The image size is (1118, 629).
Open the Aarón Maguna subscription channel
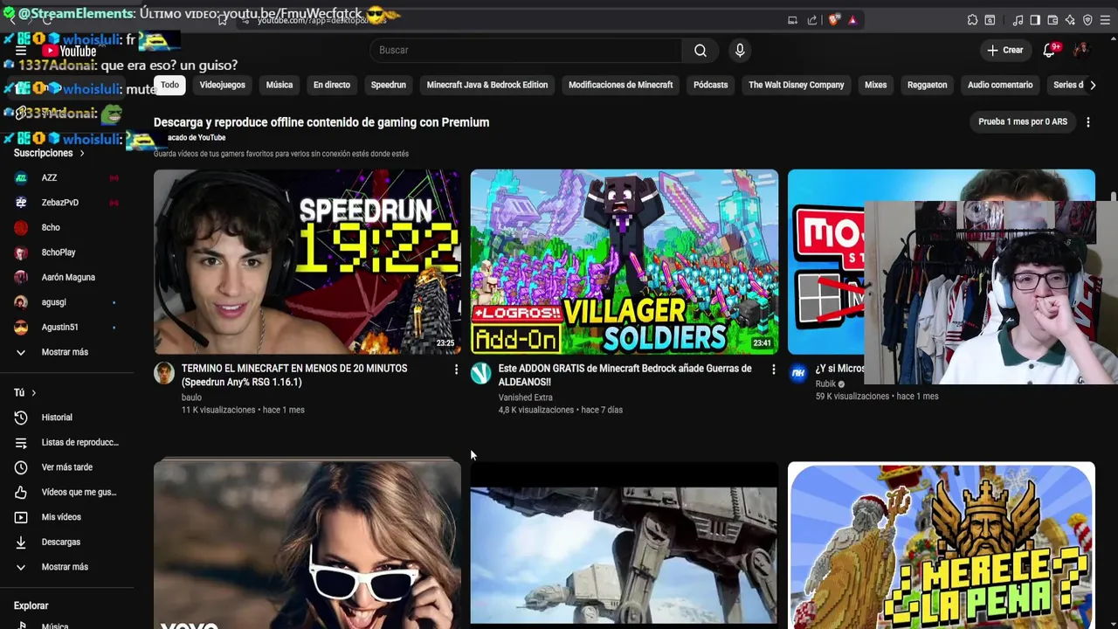point(67,278)
